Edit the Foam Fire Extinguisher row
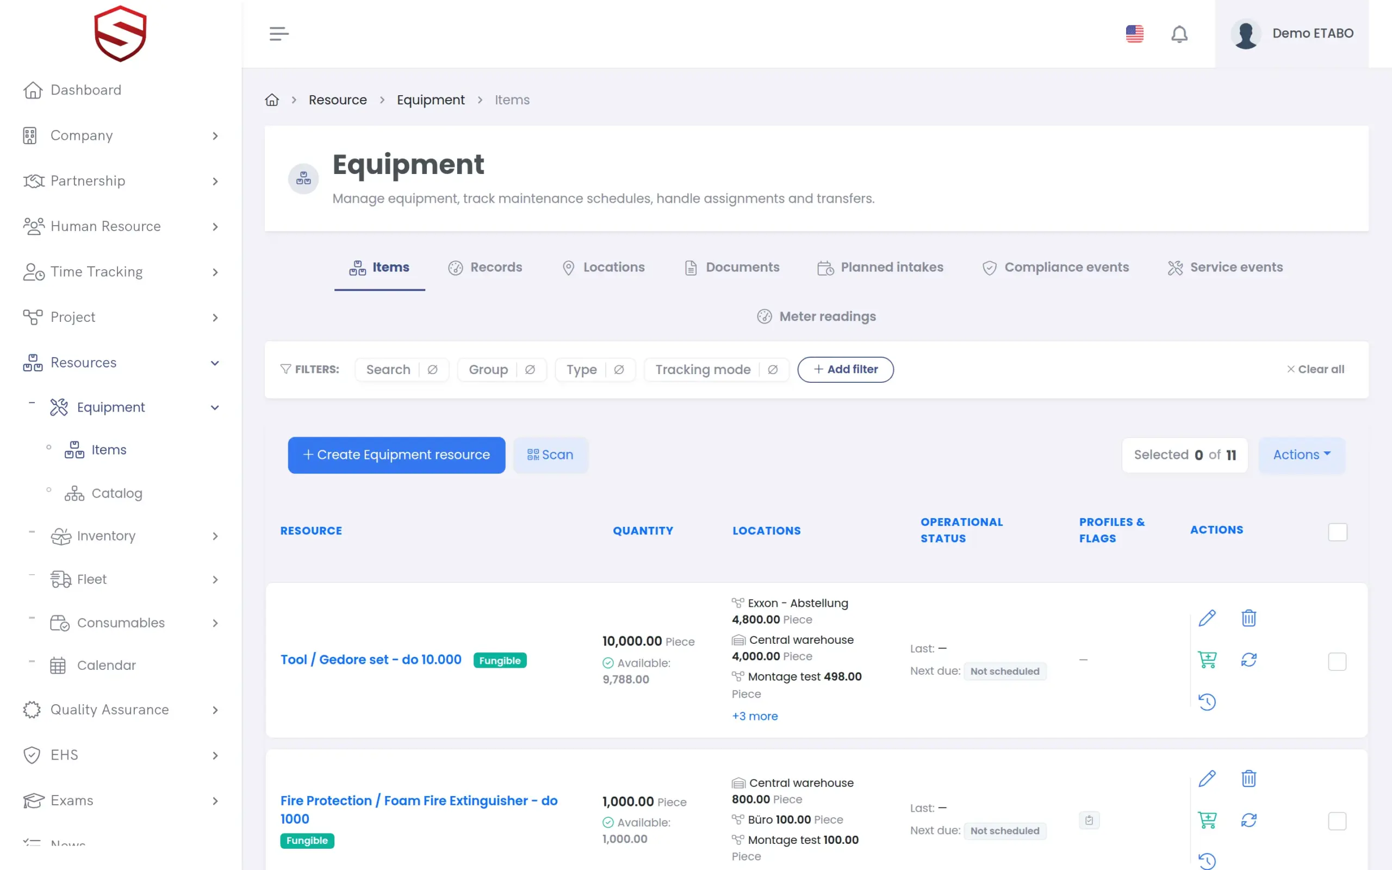This screenshot has height=870, width=1392. [x=1207, y=779]
